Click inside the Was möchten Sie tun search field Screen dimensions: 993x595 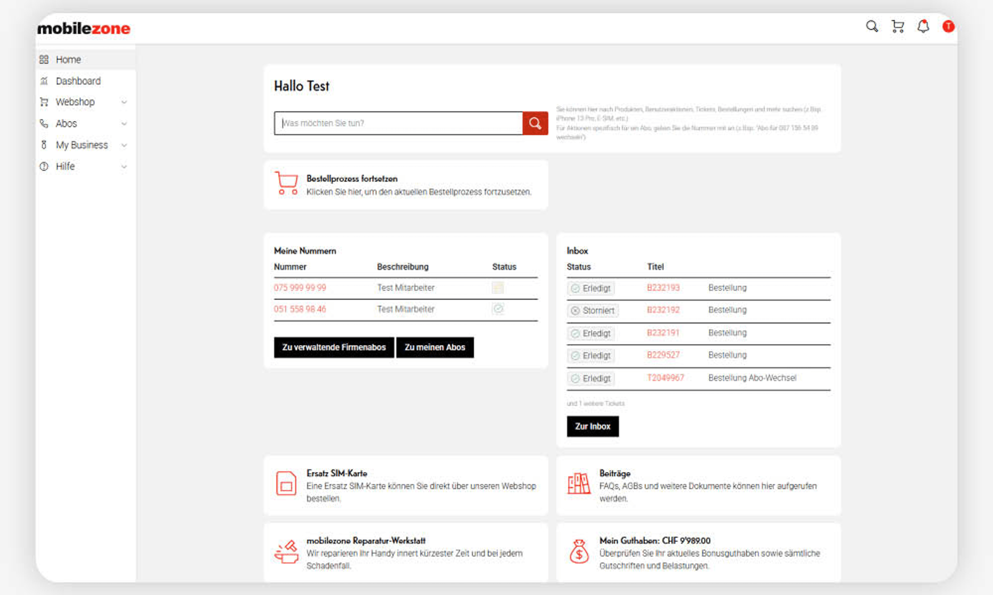point(397,123)
